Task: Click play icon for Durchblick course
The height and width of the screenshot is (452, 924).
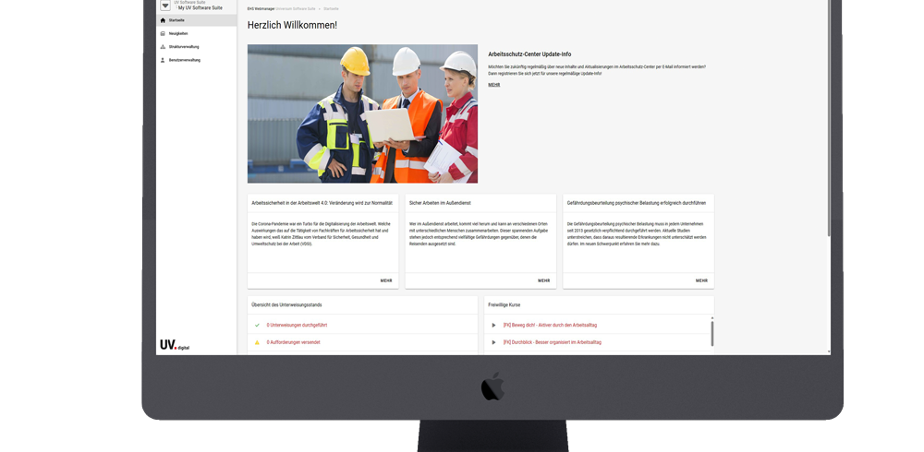Action: [x=493, y=342]
